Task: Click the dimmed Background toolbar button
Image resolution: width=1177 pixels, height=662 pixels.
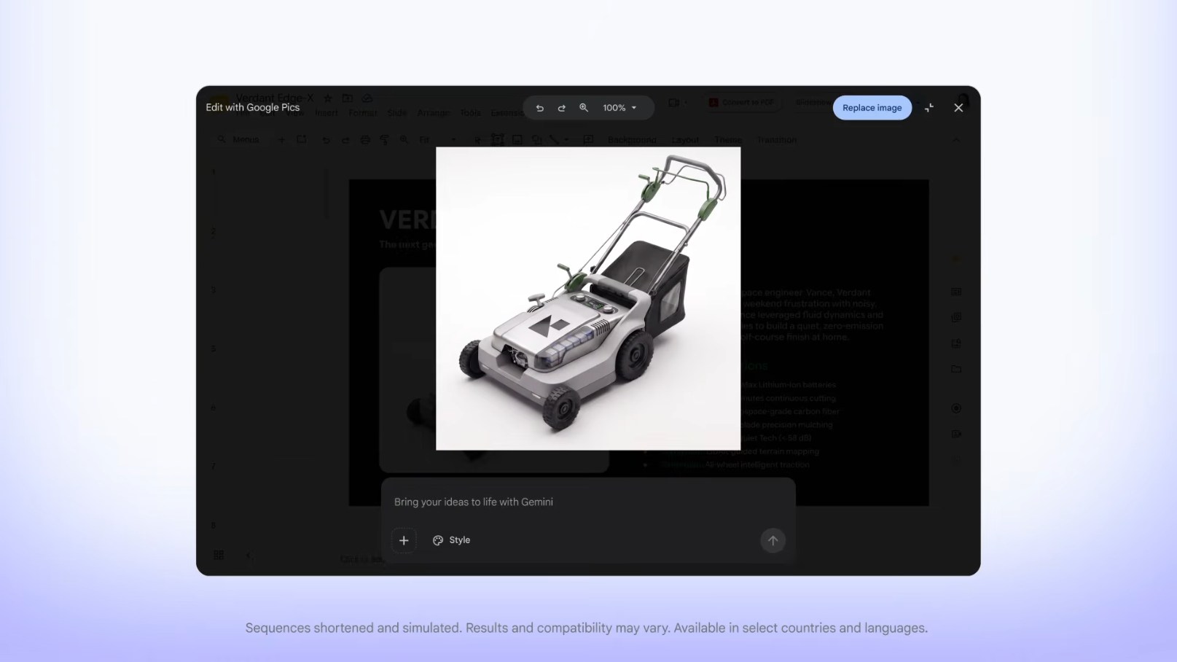Action: click(x=632, y=140)
